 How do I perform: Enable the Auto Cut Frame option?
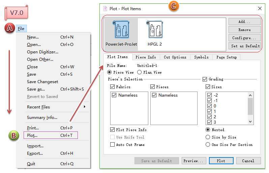coord(113,145)
